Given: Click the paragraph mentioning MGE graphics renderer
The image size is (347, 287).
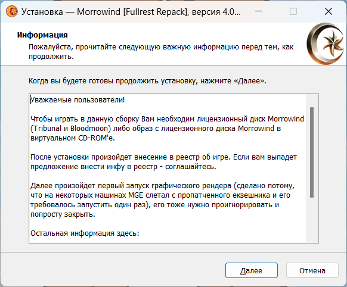Looking at the screenshot, I should [162, 200].
